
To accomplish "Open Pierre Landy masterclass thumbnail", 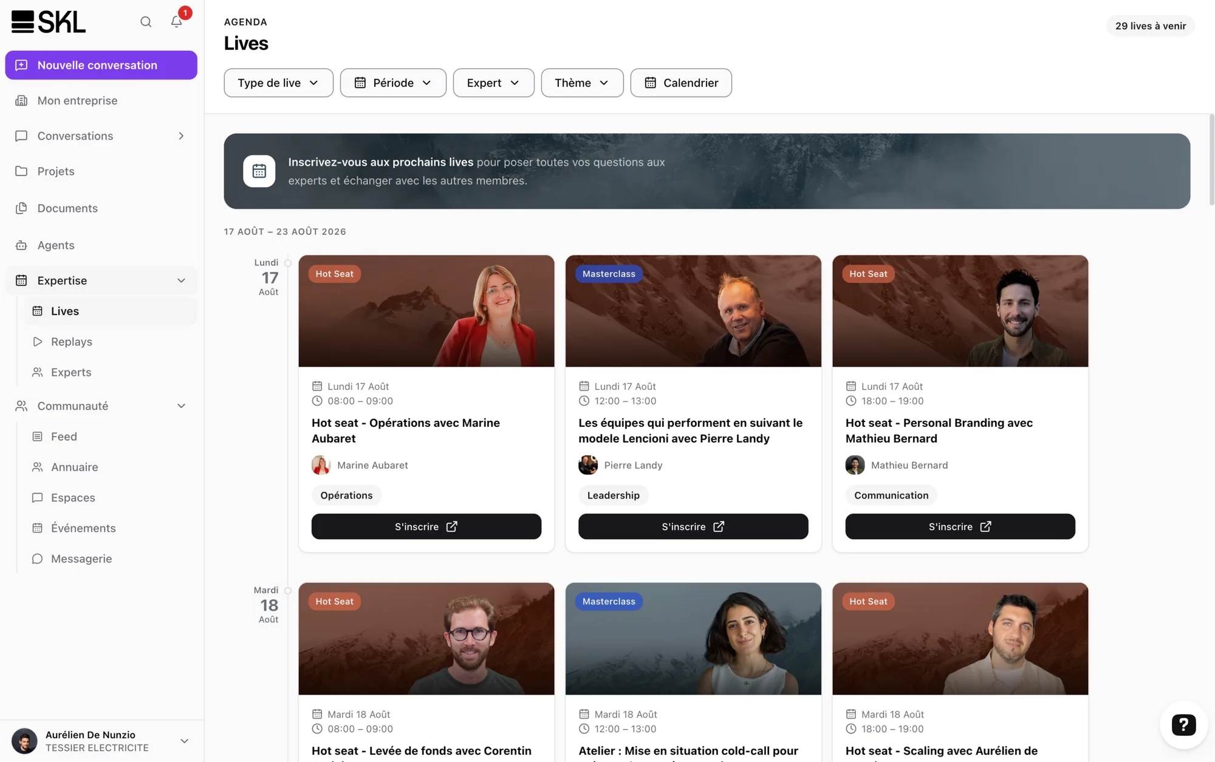I will (x=693, y=311).
